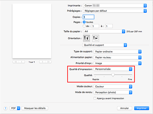Open Alimentation papier dropdown
This screenshot has width=153, height=114.
coord(118,57)
